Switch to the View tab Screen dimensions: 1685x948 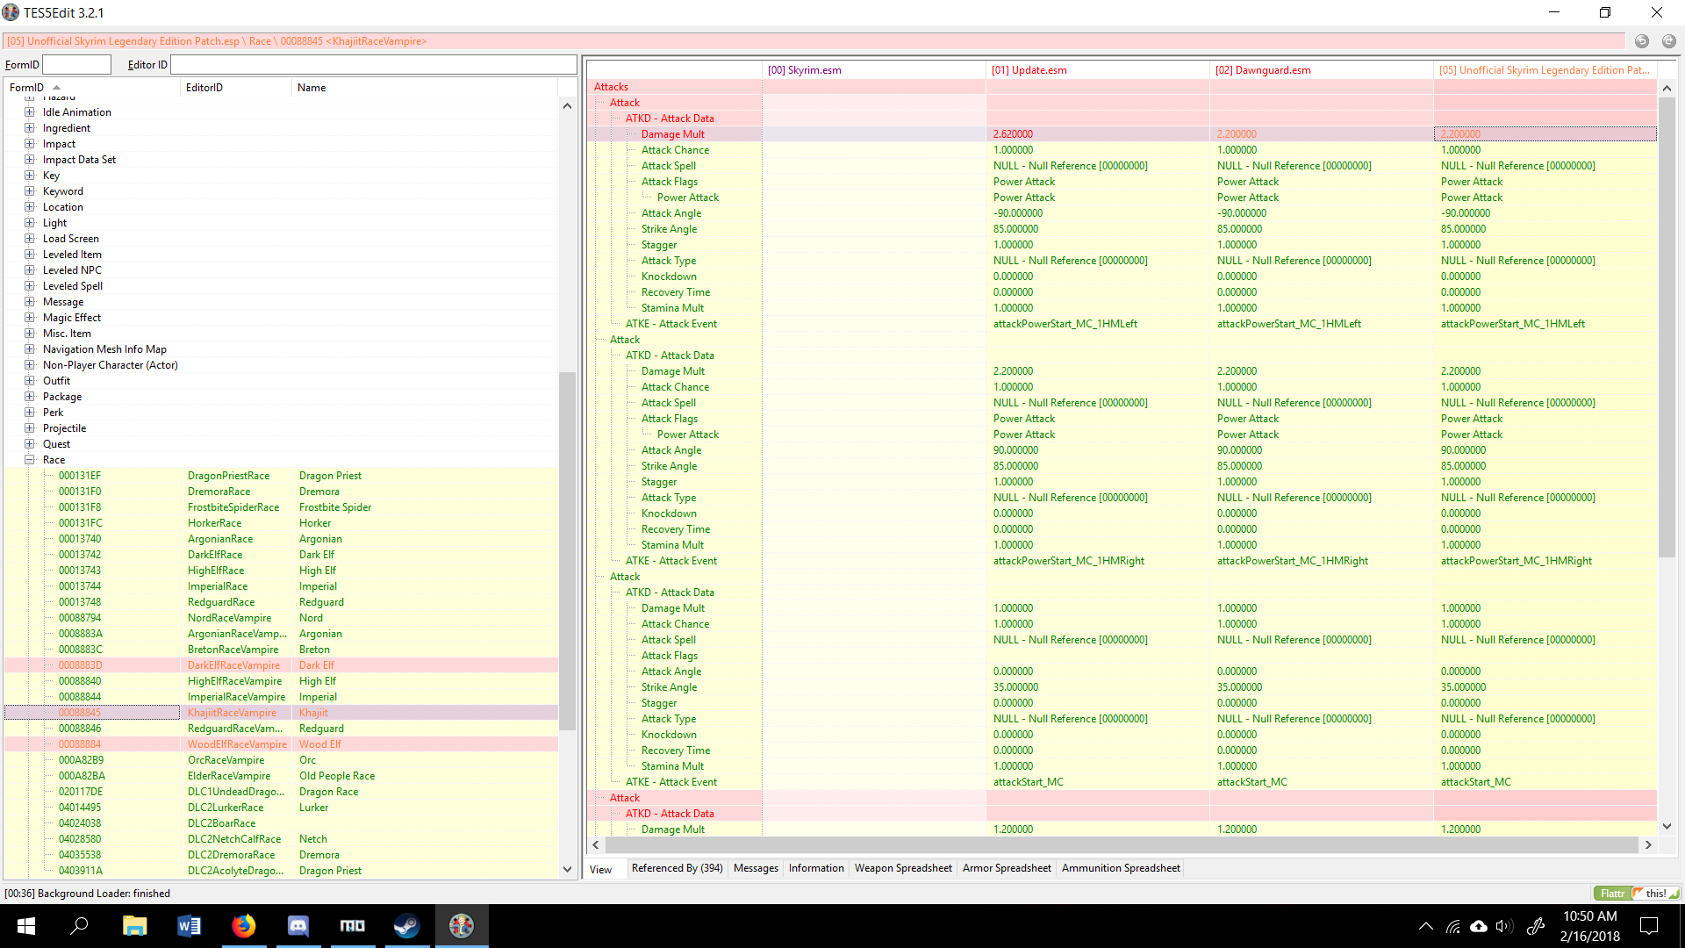[x=601, y=869]
